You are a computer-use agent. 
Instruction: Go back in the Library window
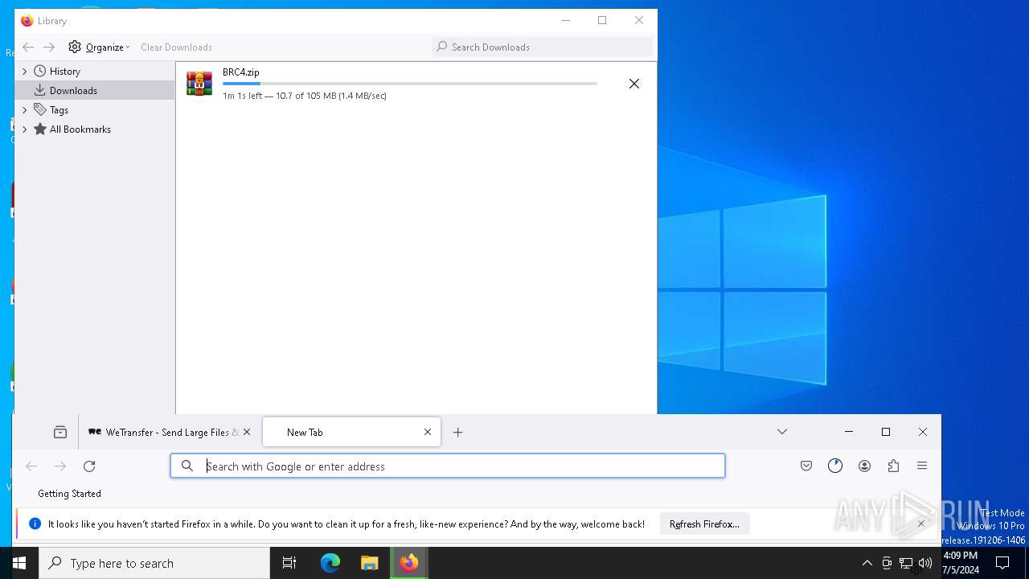28,47
